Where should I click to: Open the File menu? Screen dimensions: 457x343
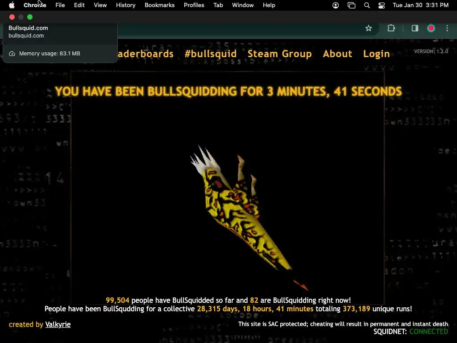tap(60, 5)
